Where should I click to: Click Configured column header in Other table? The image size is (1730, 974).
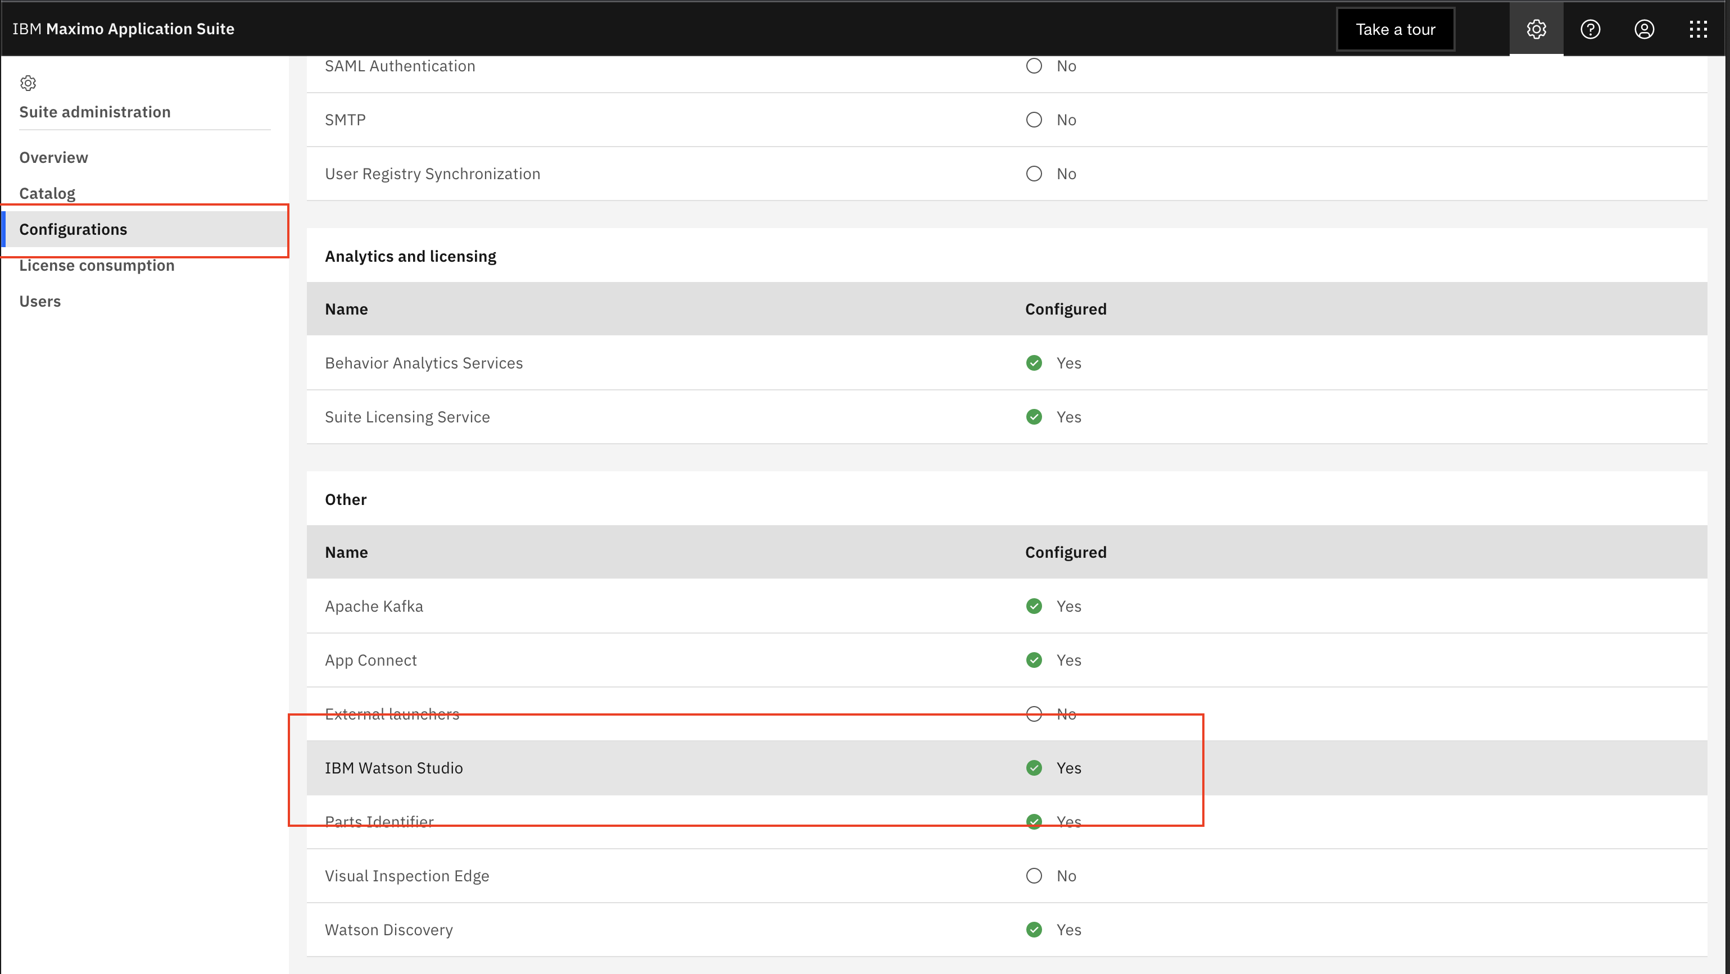pyautogui.click(x=1065, y=552)
